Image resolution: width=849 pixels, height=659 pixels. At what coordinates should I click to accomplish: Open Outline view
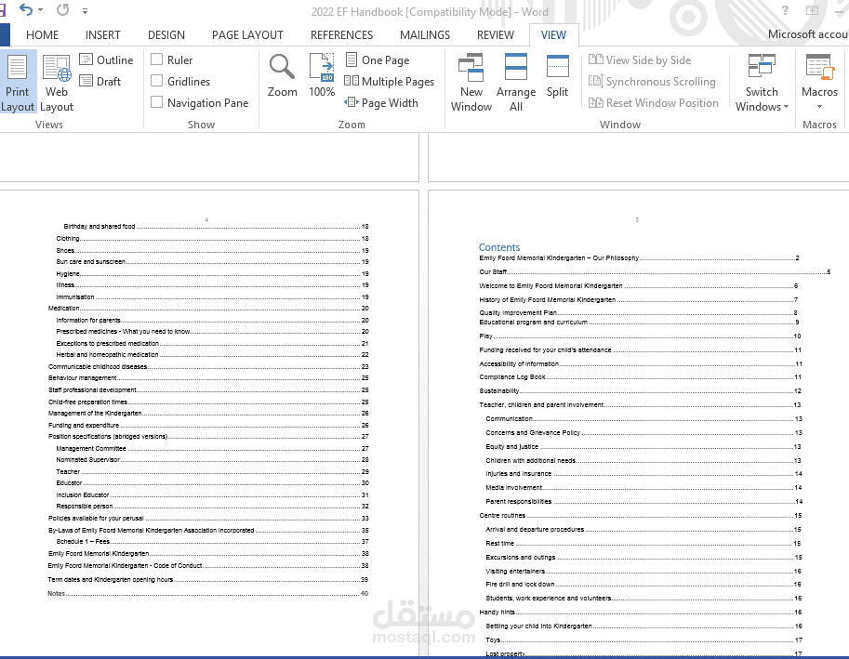coord(106,60)
